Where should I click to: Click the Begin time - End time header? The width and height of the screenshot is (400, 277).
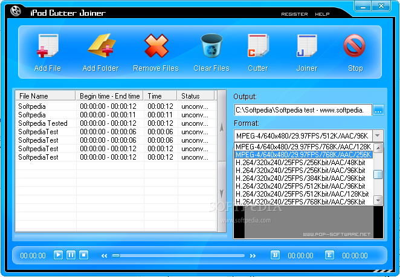pos(109,96)
